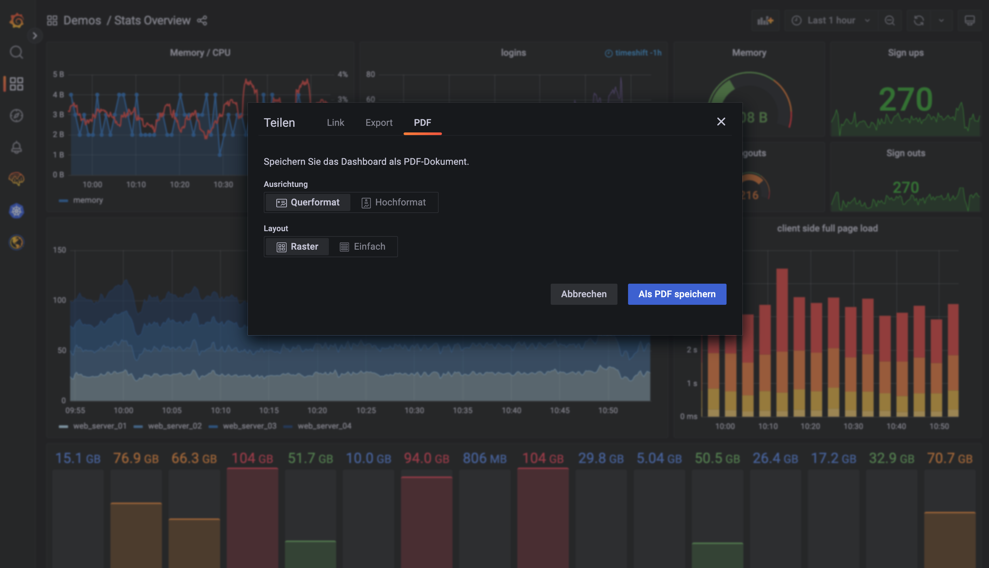This screenshot has height=568, width=989.
Task: Open Explore using the compass icon
Action: 16,115
